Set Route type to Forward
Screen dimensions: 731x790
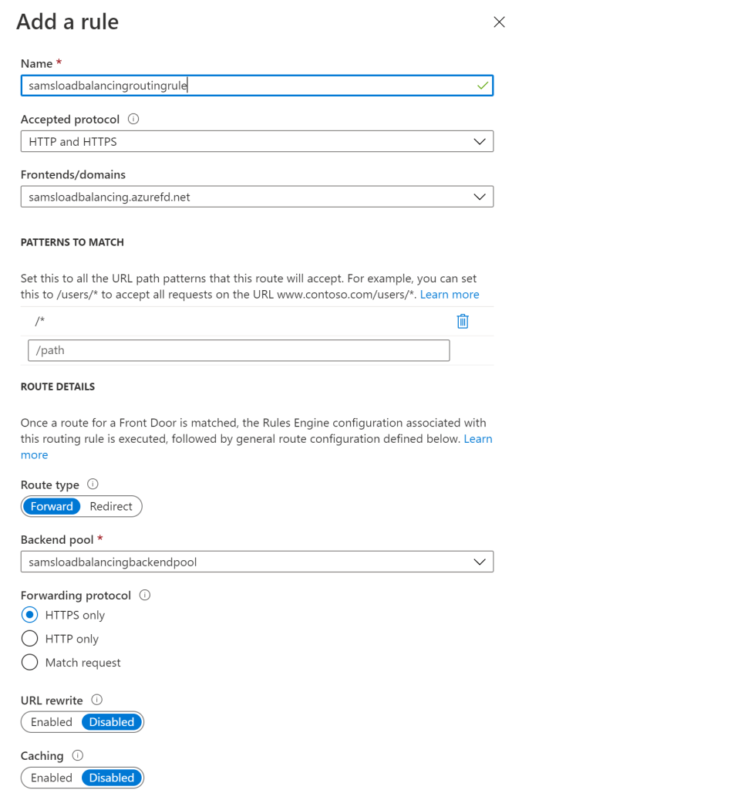tap(52, 507)
